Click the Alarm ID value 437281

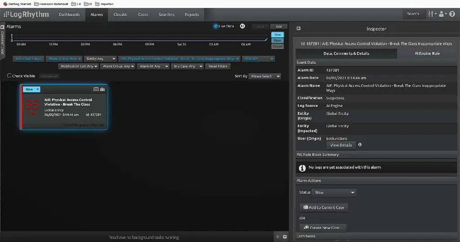(332, 70)
